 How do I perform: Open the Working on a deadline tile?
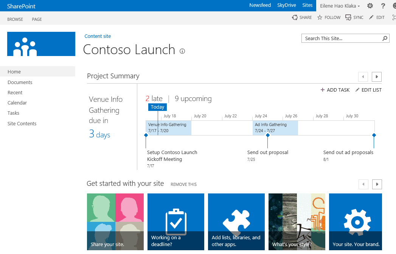[x=175, y=222]
